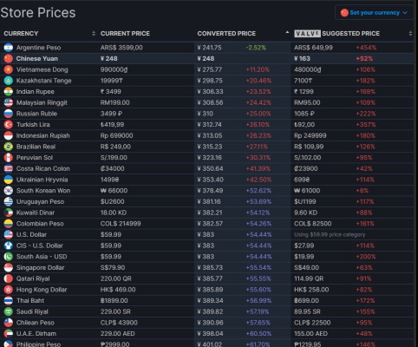Sort by Valve Suggested Price arrows
Viewport: 418px width, 347px height.
point(410,34)
